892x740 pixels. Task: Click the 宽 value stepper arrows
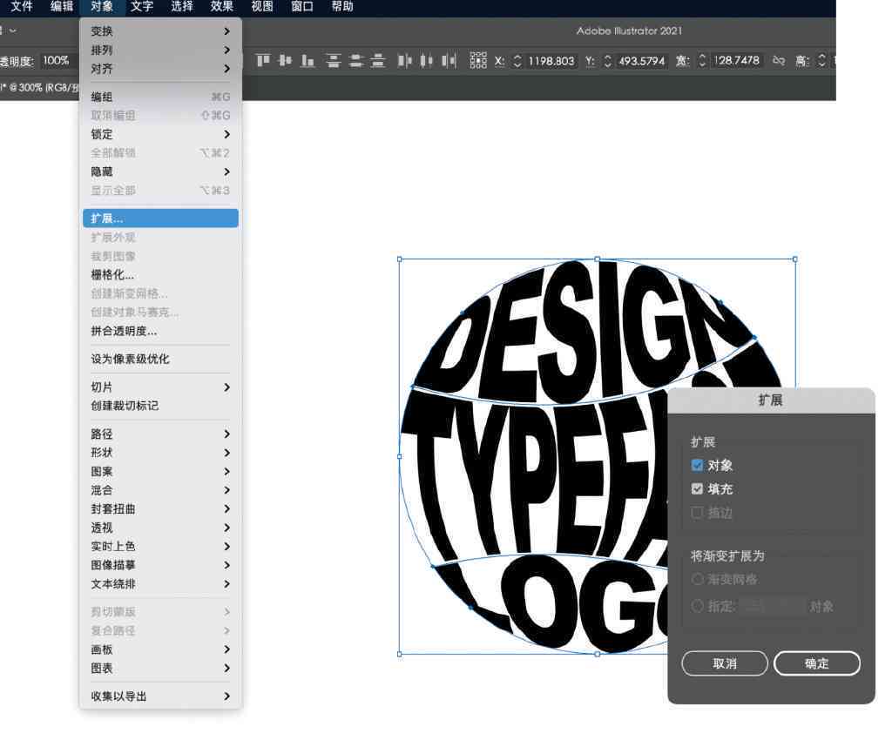(x=703, y=60)
